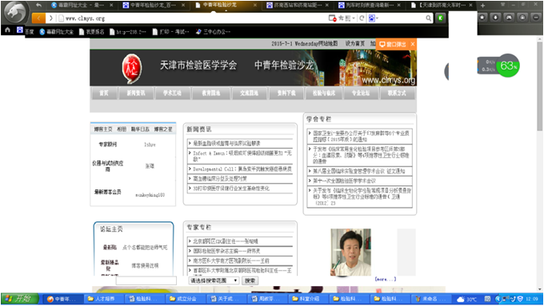Click the blocked popup icon in the address bar
Screen dimensions: 544x306
coord(332,18)
